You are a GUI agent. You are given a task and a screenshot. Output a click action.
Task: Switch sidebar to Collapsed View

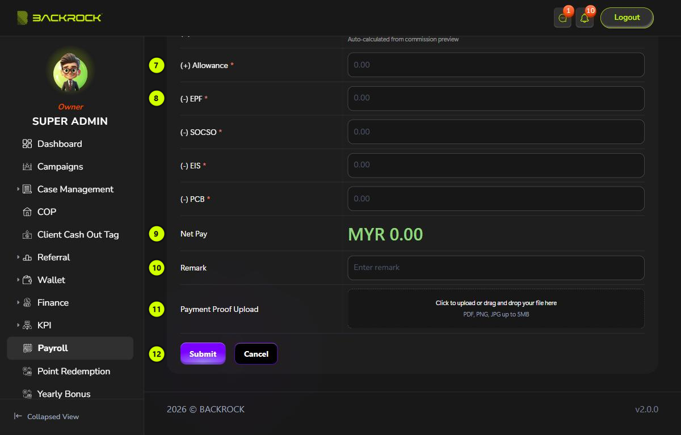point(47,416)
